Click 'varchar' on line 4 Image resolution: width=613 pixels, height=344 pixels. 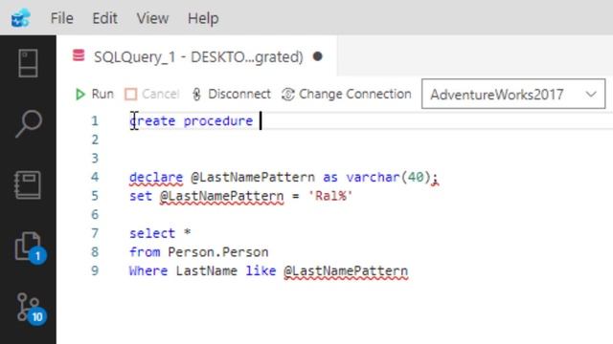(x=373, y=178)
